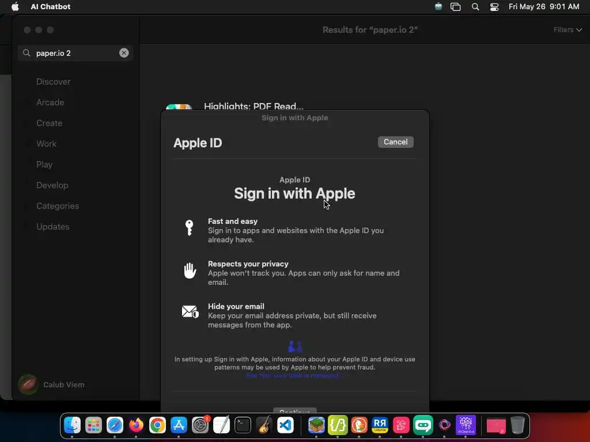590x442 pixels.
Task: Open Control Center in menu bar
Action: 494,7
